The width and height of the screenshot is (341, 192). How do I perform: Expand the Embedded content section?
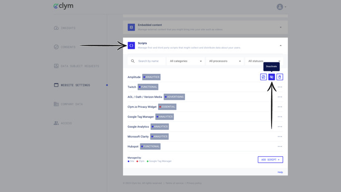tap(281, 27)
